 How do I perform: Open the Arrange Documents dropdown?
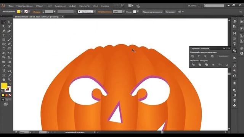[130, 6]
